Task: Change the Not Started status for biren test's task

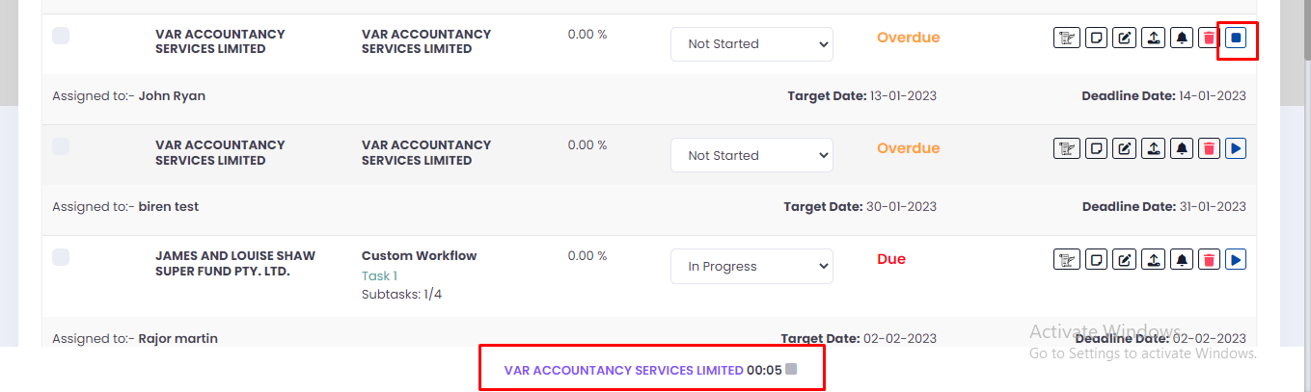Action: pos(751,155)
